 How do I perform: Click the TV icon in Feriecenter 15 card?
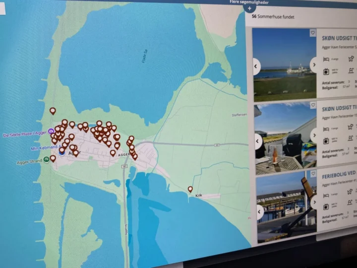(326, 141)
